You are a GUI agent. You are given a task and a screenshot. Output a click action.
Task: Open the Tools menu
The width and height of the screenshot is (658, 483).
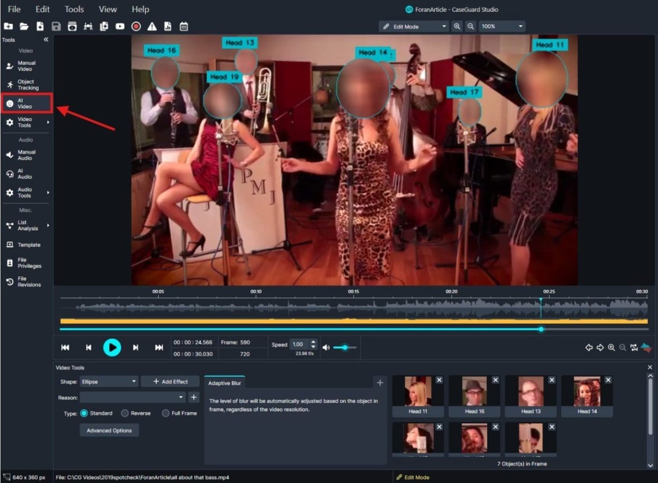click(x=74, y=9)
